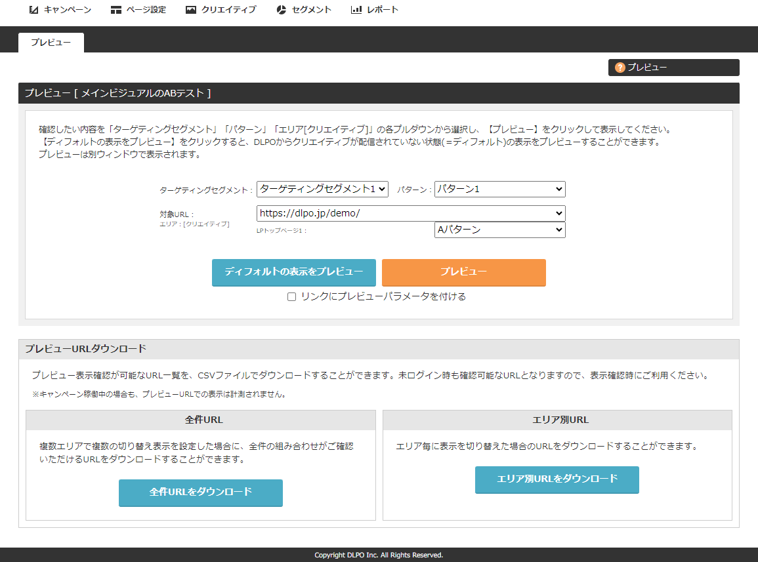Click the エリア別URLをダウンロード button
This screenshot has height=562, width=758.
coord(557,479)
